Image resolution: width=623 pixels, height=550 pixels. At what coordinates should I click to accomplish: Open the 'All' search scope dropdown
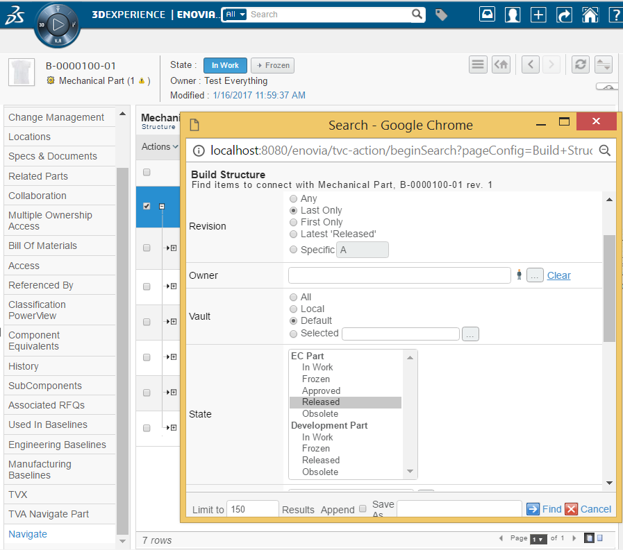(x=235, y=15)
